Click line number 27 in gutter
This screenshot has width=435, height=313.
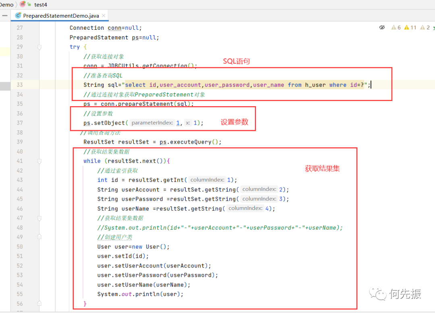[x=20, y=28]
